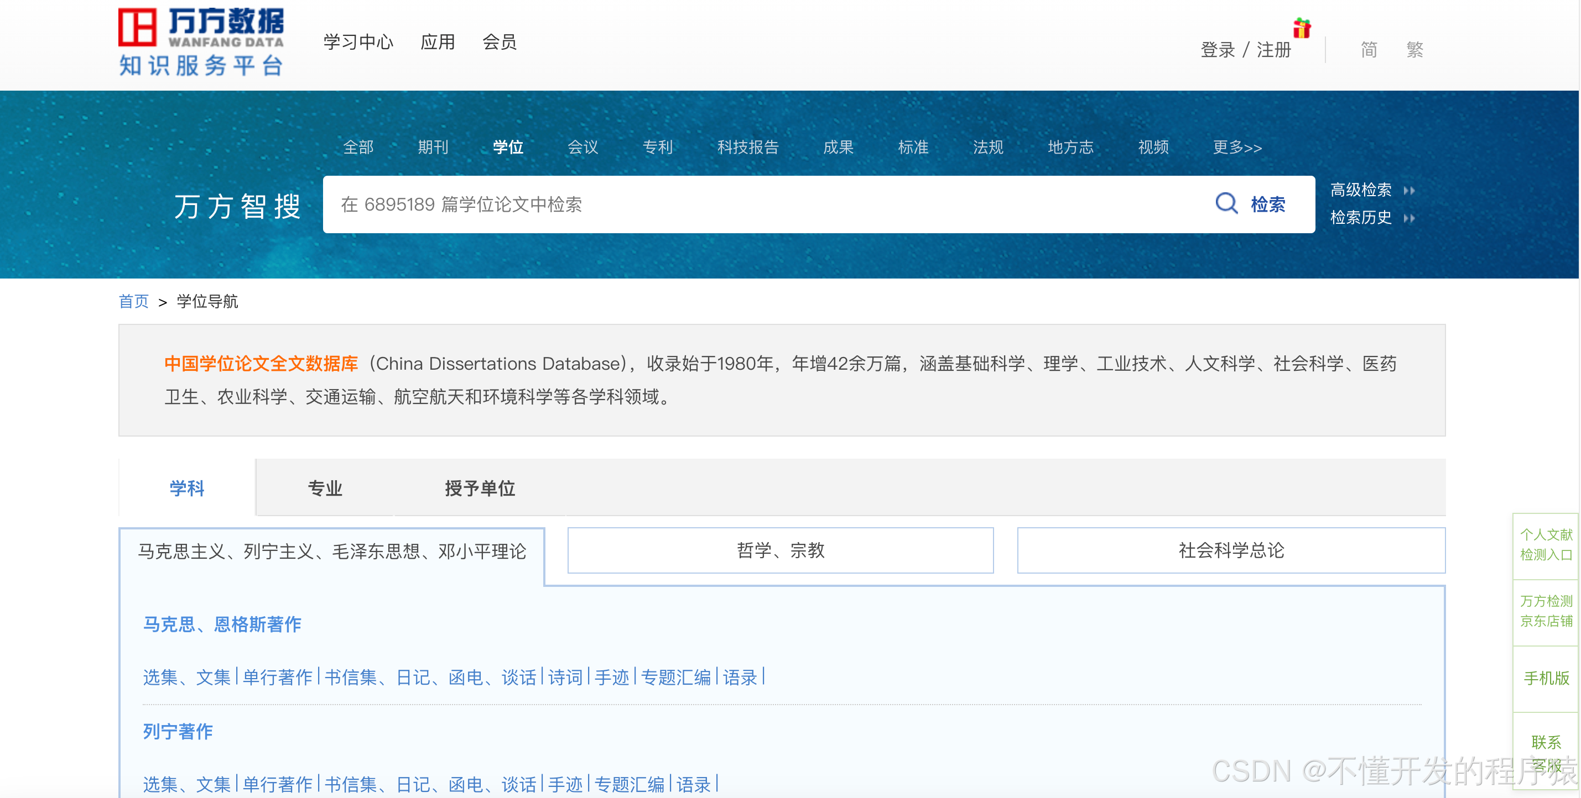The height and width of the screenshot is (798, 1581).
Task: Select the 专业 tab
Action: click(x=325, y=488)
